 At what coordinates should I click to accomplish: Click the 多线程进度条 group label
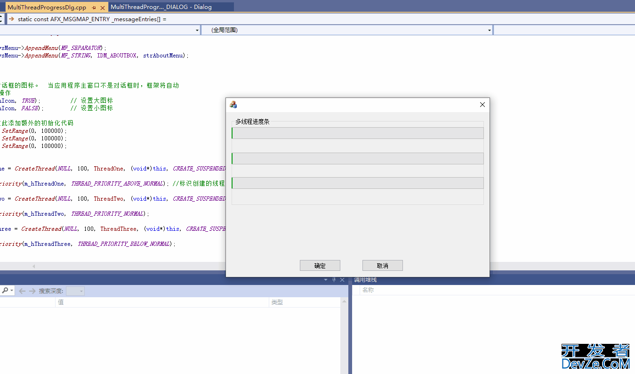pos(252,122)
